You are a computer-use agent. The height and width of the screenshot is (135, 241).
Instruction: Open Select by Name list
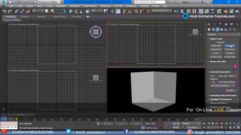pos(53,11)
